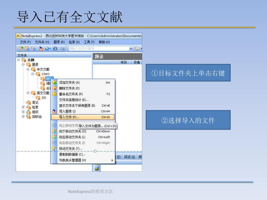Click the delete-folder icon in context menu

coord(54,88)
